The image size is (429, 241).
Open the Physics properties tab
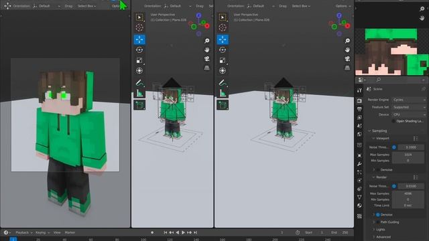pyautogui.click(x=359, y=180)
